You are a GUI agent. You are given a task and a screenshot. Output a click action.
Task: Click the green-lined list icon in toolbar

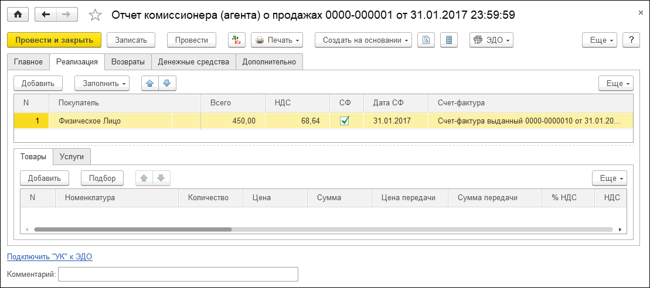point(449,40)
